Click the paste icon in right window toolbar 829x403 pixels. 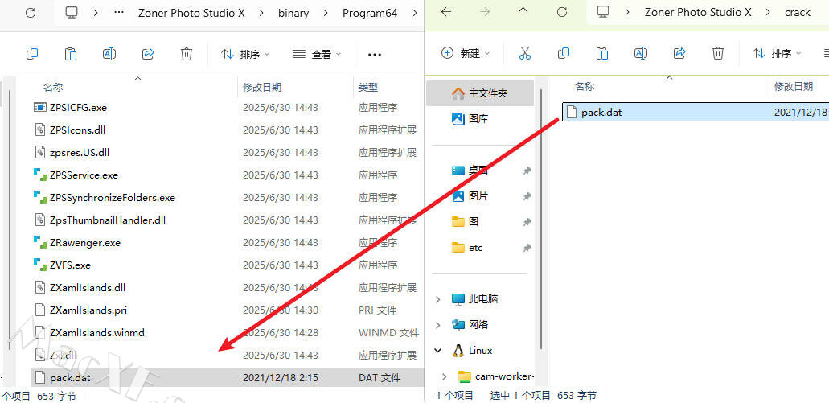point(602,53)
